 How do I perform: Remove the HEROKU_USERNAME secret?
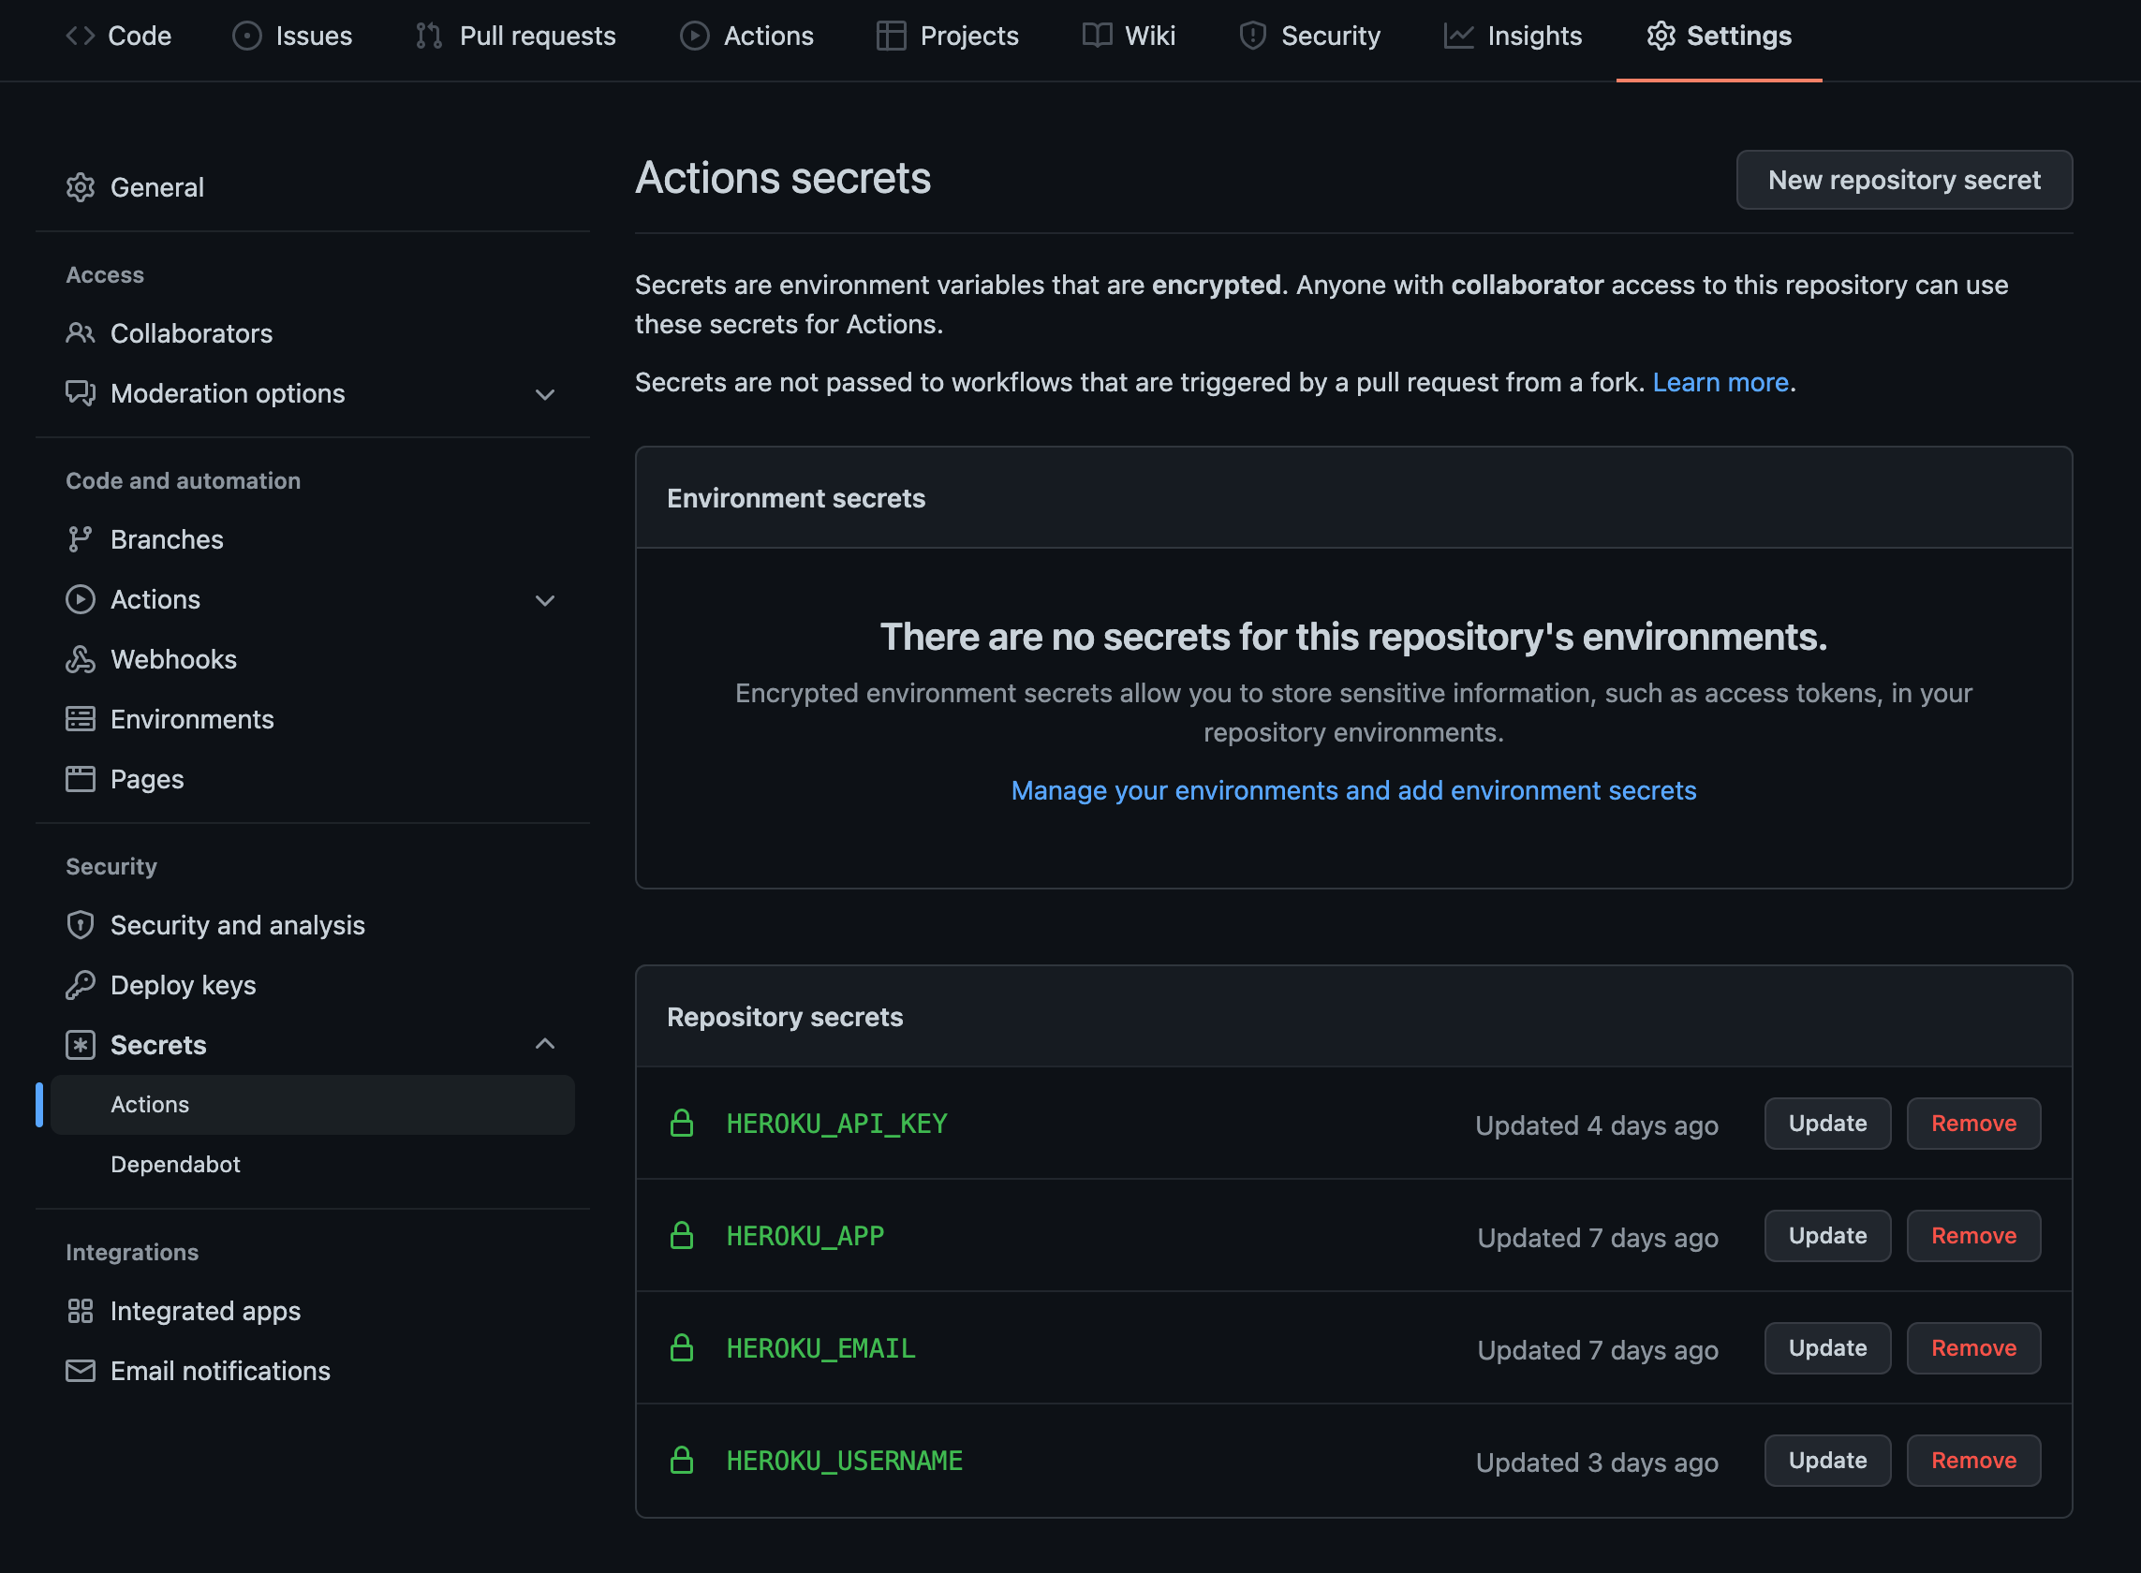click(1972, 1460)
